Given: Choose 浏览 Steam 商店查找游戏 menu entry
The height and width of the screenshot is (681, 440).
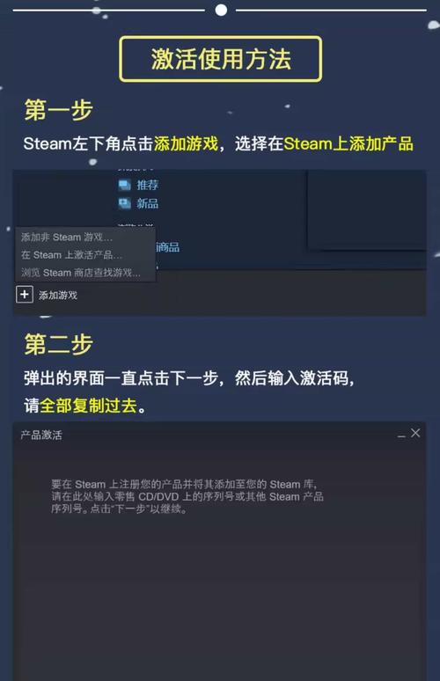Looking at the screenshot, I should 80,273.
